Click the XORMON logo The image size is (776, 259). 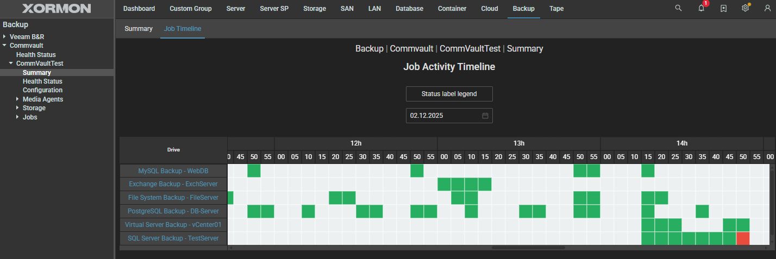(57, 9)
